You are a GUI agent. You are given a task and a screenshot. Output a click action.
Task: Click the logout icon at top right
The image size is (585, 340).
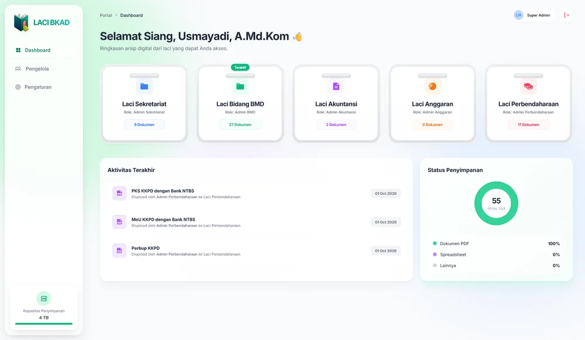[x=566, y=15]
